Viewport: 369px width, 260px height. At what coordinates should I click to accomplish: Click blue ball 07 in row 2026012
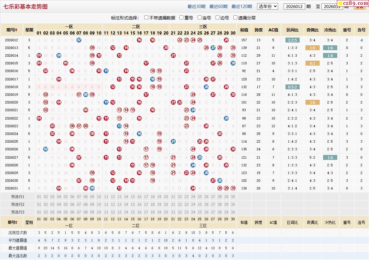79,40
